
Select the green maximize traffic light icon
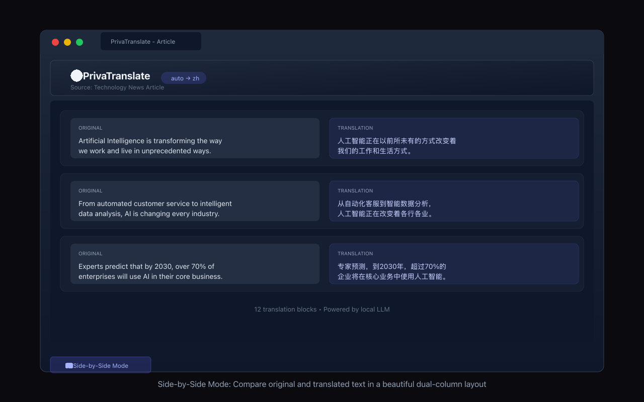79,42
